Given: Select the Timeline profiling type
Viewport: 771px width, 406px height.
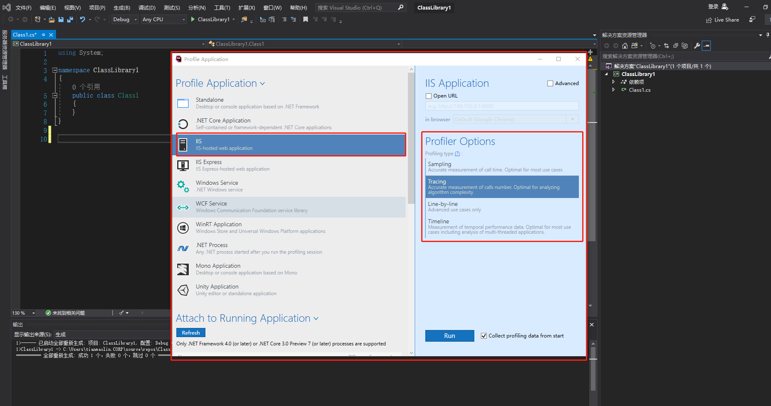Looking at the screenshot, I should tap(502, 227).
